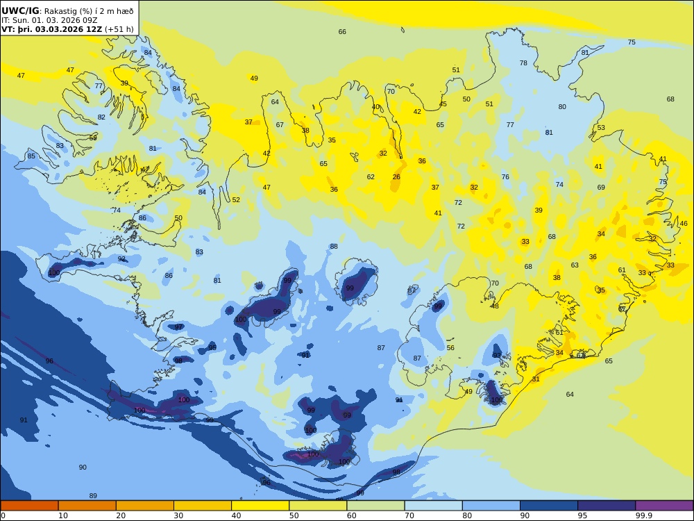
Task: Click the 30–40 amber legend swatch
Action: 203,506
